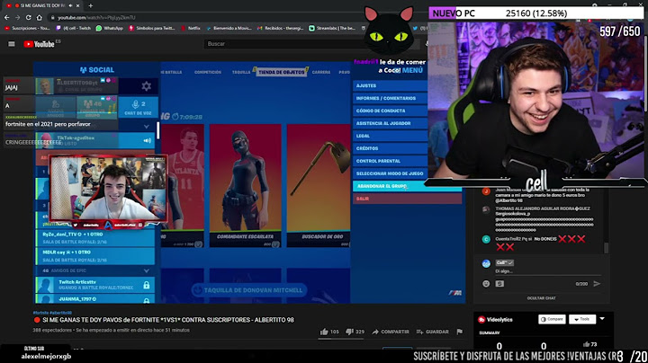Screen dimensions: 648x363
Task: Open Asistencia al Jugador menu entry
Action: [390, 123]
